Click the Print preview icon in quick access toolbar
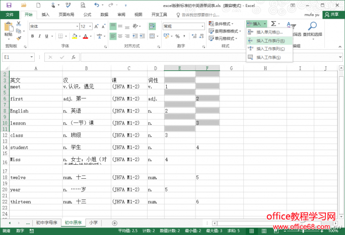The image size is (345, 235). tap(83, 5)
